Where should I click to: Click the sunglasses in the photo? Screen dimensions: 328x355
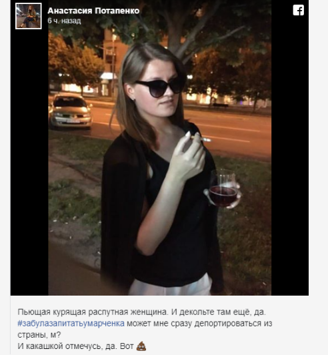tap(159, 87)
